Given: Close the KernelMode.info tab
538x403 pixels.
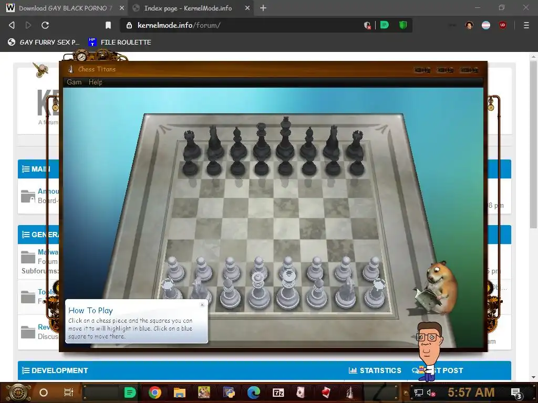Looking at the screenshot, I should point(247,8).
